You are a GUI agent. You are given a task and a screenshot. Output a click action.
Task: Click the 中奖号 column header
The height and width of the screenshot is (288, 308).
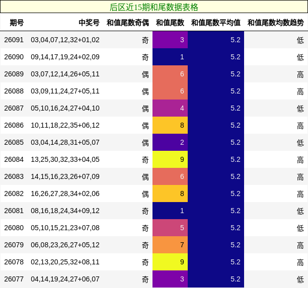coord(89,23)
